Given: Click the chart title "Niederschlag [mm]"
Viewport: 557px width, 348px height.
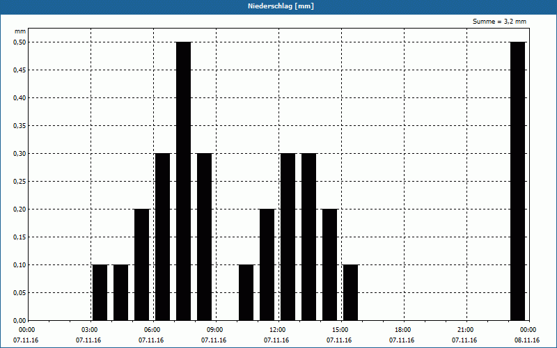Looking at the screenshot, I should tap(281, 6).
